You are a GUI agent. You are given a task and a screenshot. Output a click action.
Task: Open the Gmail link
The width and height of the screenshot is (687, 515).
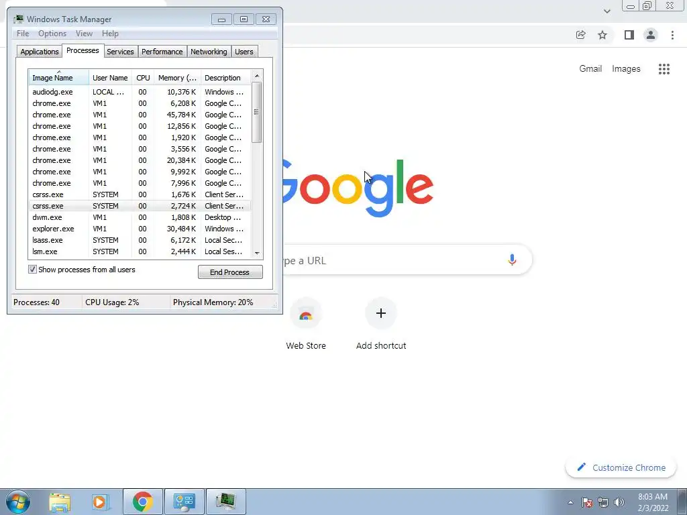pyautogui.click(x=590, y=69)
